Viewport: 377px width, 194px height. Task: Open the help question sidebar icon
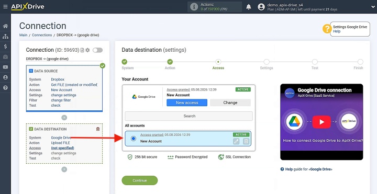5,88
